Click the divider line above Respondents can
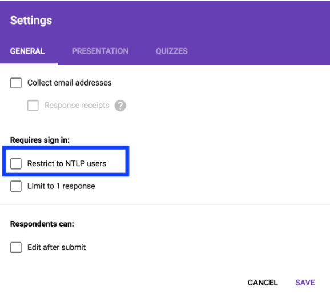This screenshot has height=298, width=330. (165, 204)
